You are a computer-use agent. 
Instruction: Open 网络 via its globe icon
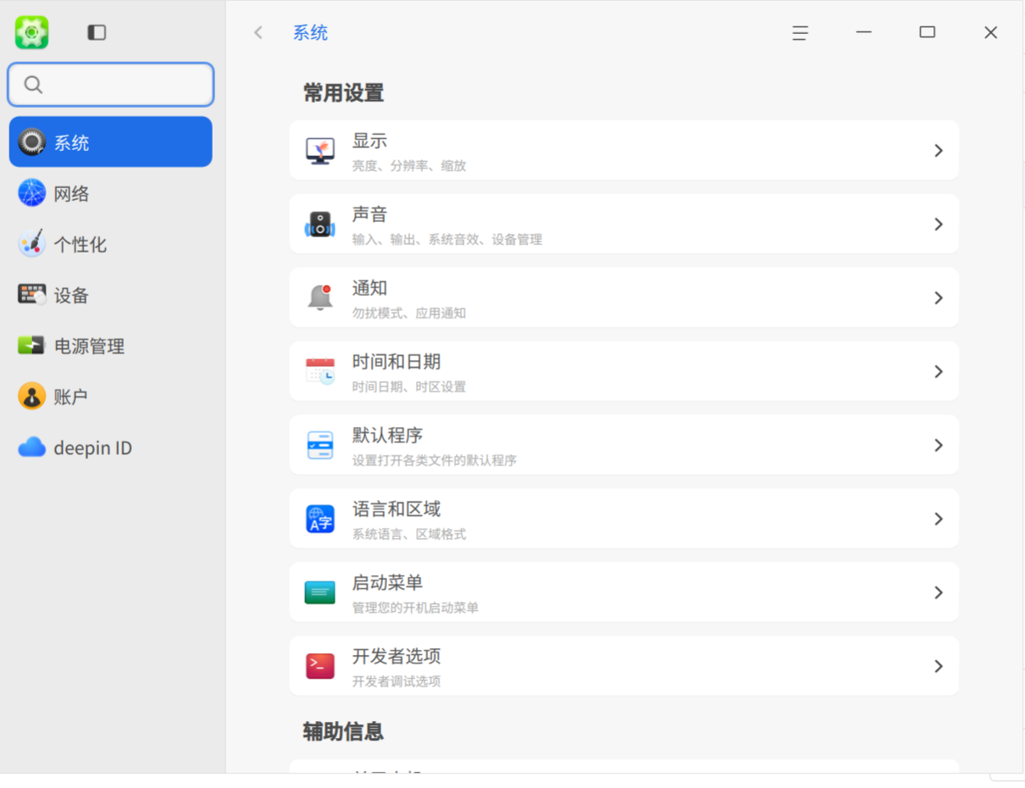tap(32, 193)
